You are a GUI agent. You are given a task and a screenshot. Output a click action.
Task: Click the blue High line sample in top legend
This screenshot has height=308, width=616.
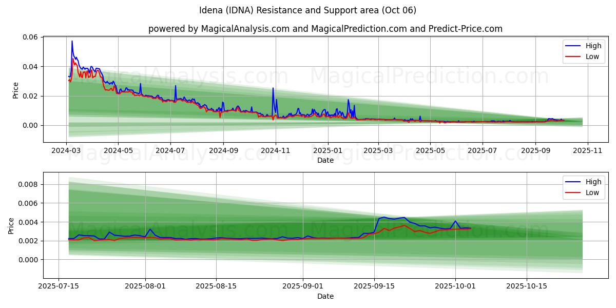[x=573, y=46]
